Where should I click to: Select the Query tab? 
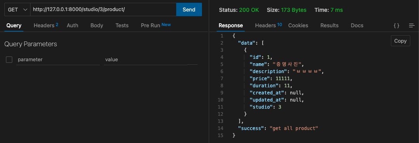point(14,26)
